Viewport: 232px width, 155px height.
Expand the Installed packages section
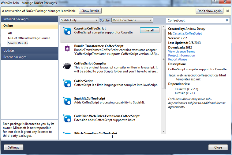tap(29, 19)
